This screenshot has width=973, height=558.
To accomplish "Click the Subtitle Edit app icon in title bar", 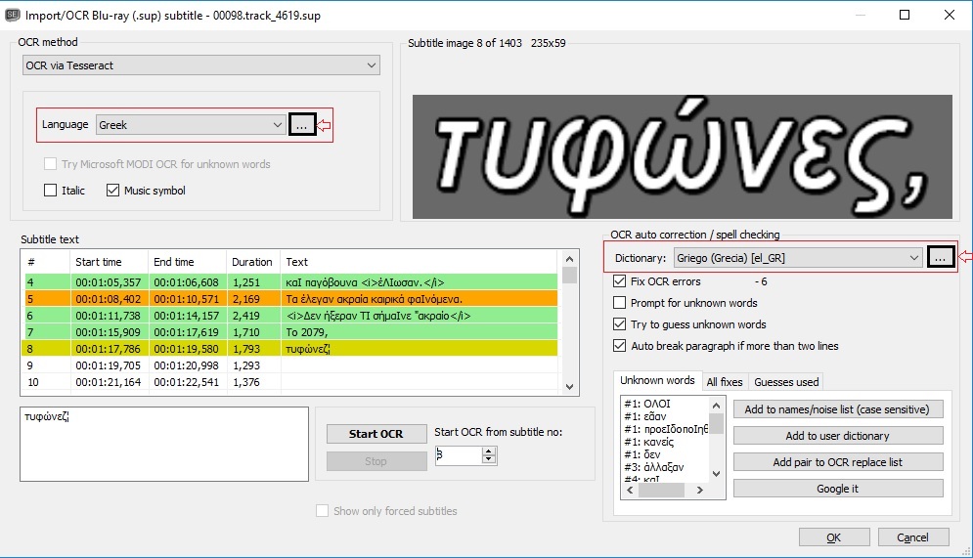I will pos(13,15).
